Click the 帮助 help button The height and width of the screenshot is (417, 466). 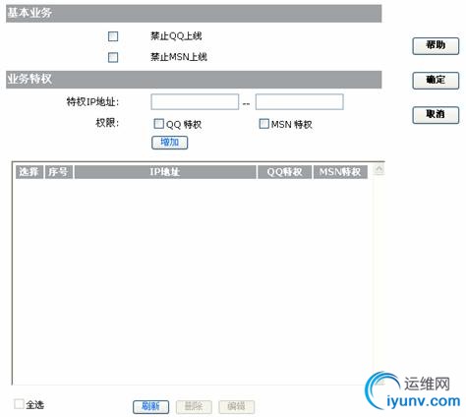(436, 46)
